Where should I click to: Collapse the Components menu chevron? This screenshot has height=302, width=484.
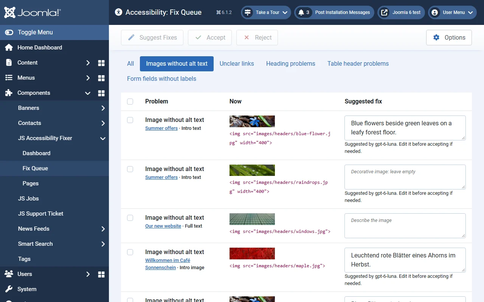click(88, 93)
